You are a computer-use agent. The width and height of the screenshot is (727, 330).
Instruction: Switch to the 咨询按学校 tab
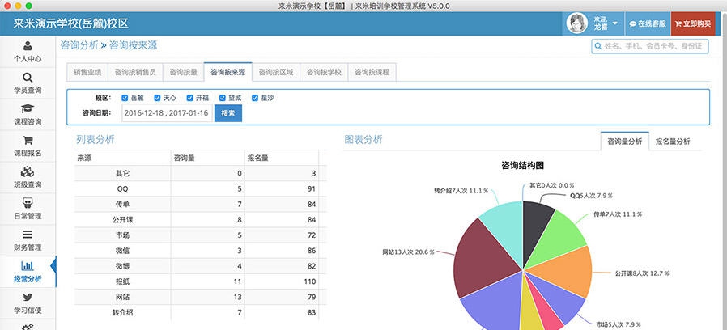[324, 72]
